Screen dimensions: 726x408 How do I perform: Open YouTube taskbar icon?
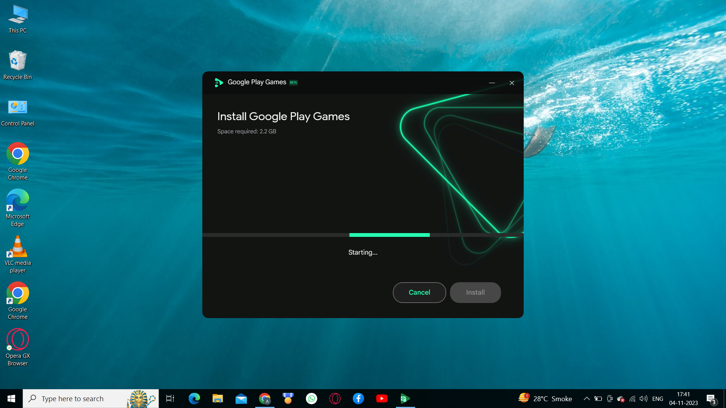(382, 399)
